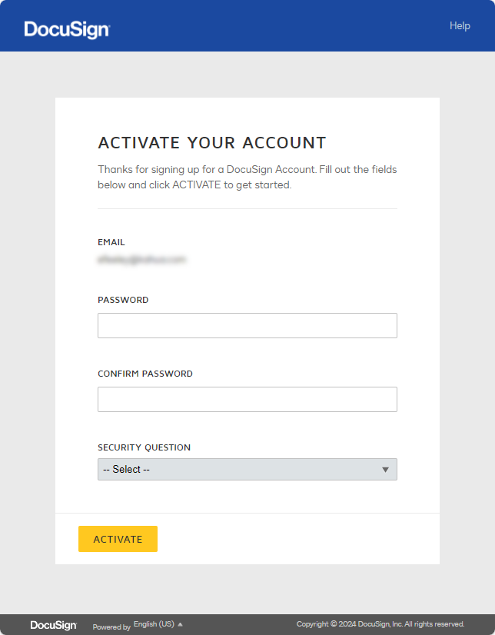Click into the Confirm Password box

(x=247, y=399)
